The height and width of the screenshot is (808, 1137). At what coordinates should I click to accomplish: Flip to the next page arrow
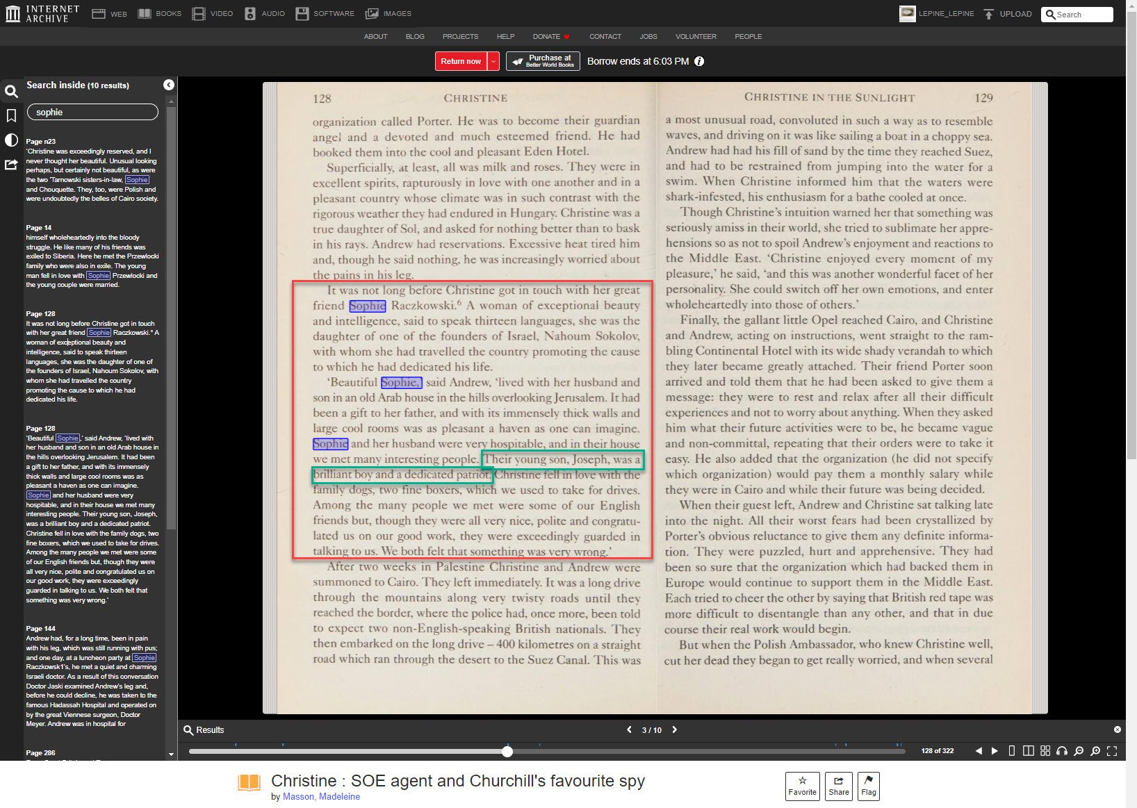(x=995, y=751)
